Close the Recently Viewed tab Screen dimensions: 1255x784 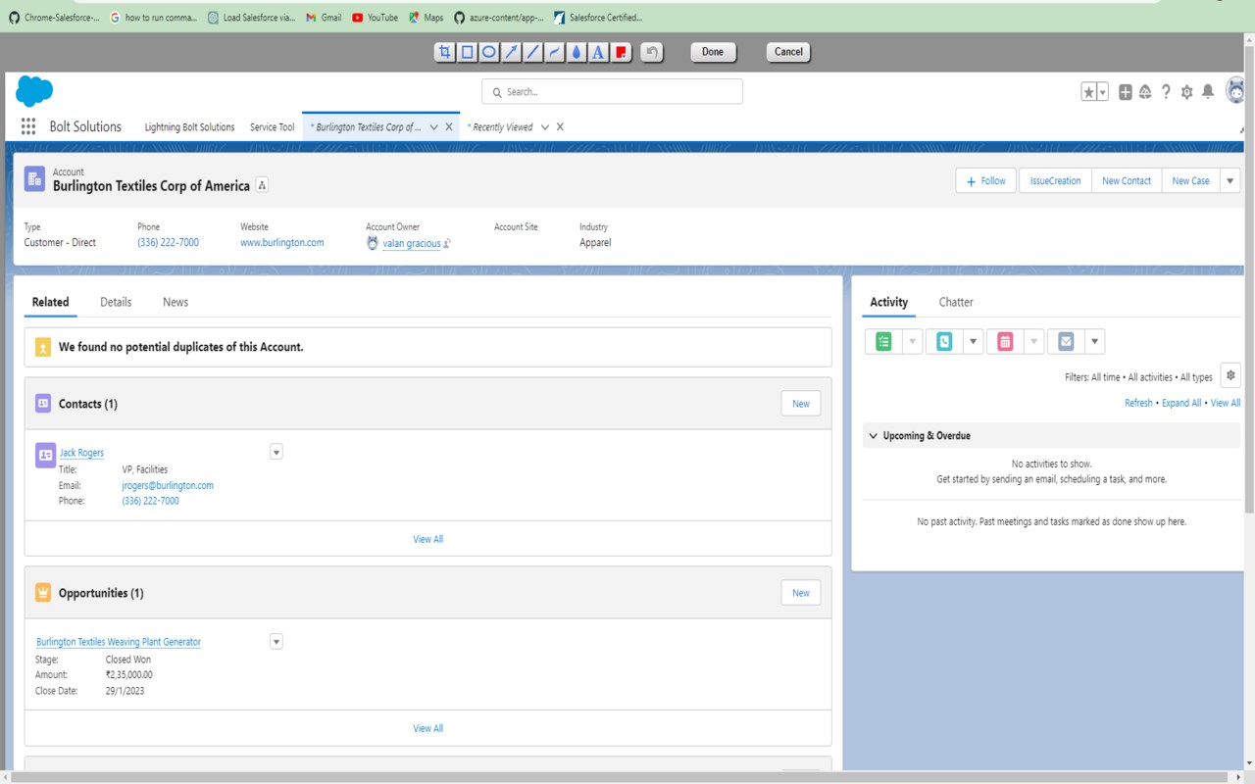coord(560,127)
